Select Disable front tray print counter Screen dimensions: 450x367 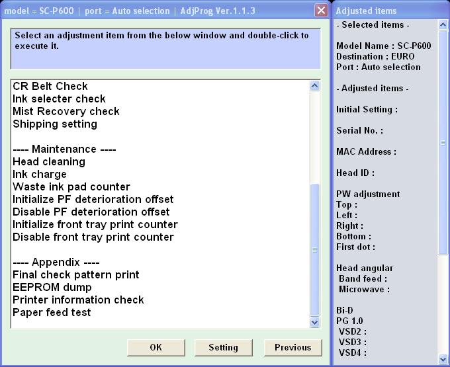[93, 237]
